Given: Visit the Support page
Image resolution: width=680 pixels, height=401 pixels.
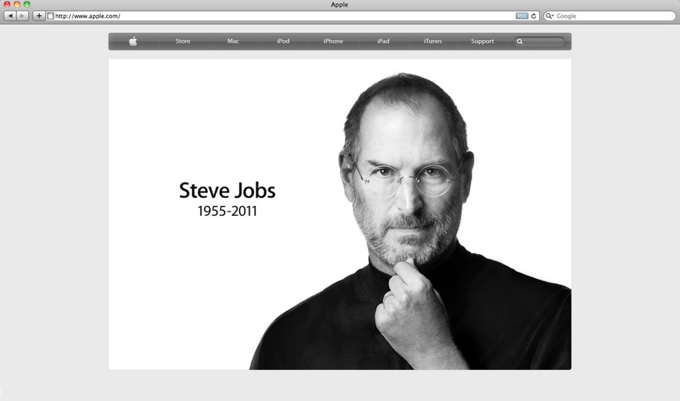Looking at the screenshot, I should click(x=482, y=41).
